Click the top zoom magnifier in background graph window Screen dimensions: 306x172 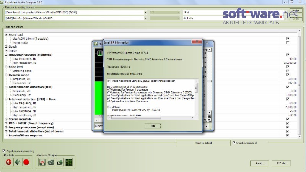pyautogui.click(x=209, y=117)
